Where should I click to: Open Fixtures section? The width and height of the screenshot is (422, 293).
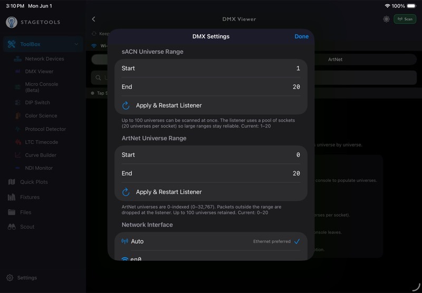point(30,197)
